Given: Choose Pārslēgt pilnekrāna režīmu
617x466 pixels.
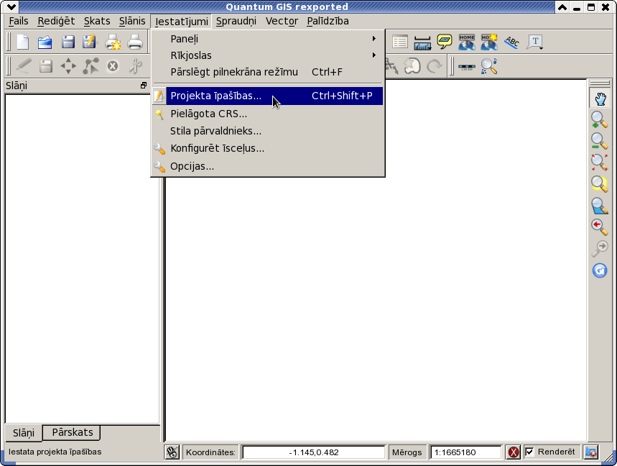Looking at the screenshot, I should tap(268, 72).
